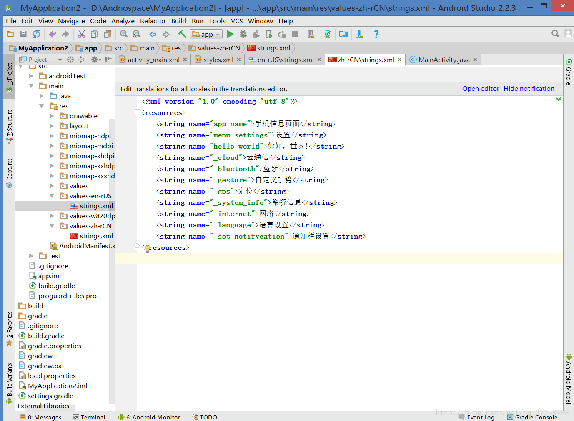Open a file with the toolbar Open icon
This screenshot has width=574, height=421.
(11, 34)
